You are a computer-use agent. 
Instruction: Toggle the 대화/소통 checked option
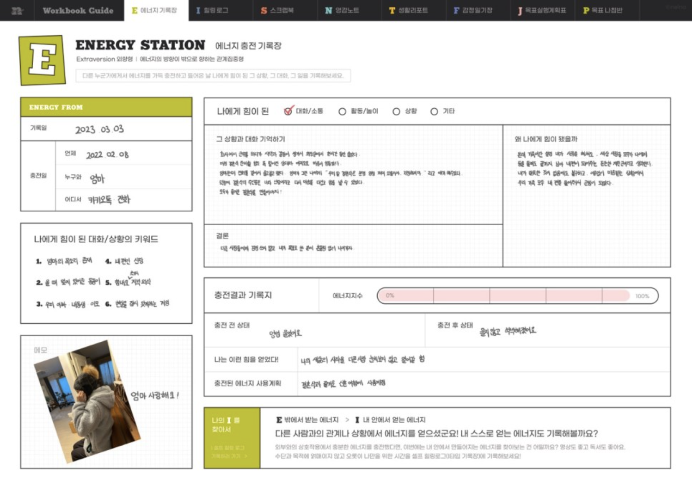tap(288, 111)
